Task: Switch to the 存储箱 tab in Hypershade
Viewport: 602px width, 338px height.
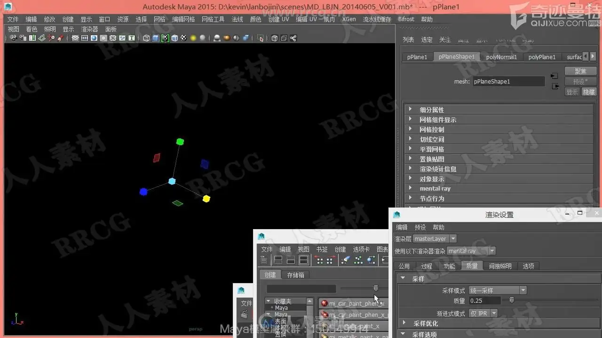Action: (x=295, y=275)
